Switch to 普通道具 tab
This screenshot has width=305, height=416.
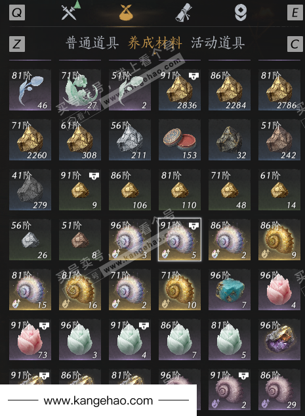[92, 43]
